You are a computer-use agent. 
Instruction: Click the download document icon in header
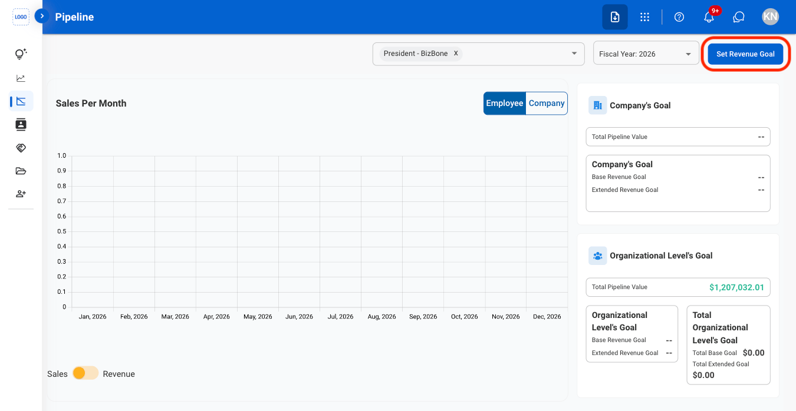615,17
